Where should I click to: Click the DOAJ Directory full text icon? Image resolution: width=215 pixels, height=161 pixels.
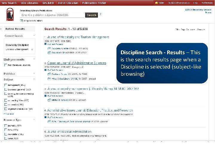[49, 121]
